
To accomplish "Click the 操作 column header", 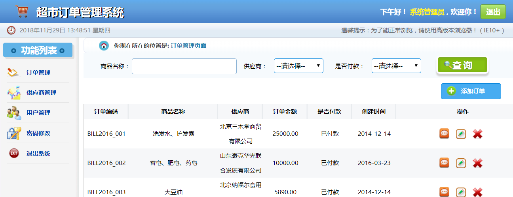I will [462, 112].
